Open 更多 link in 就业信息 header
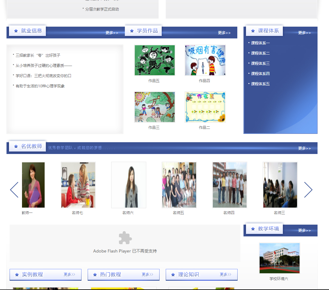 112,33
